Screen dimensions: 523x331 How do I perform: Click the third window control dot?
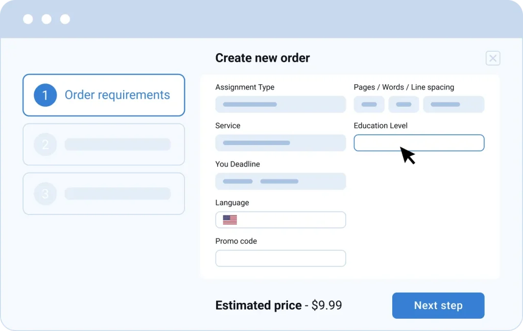(65, 19)
